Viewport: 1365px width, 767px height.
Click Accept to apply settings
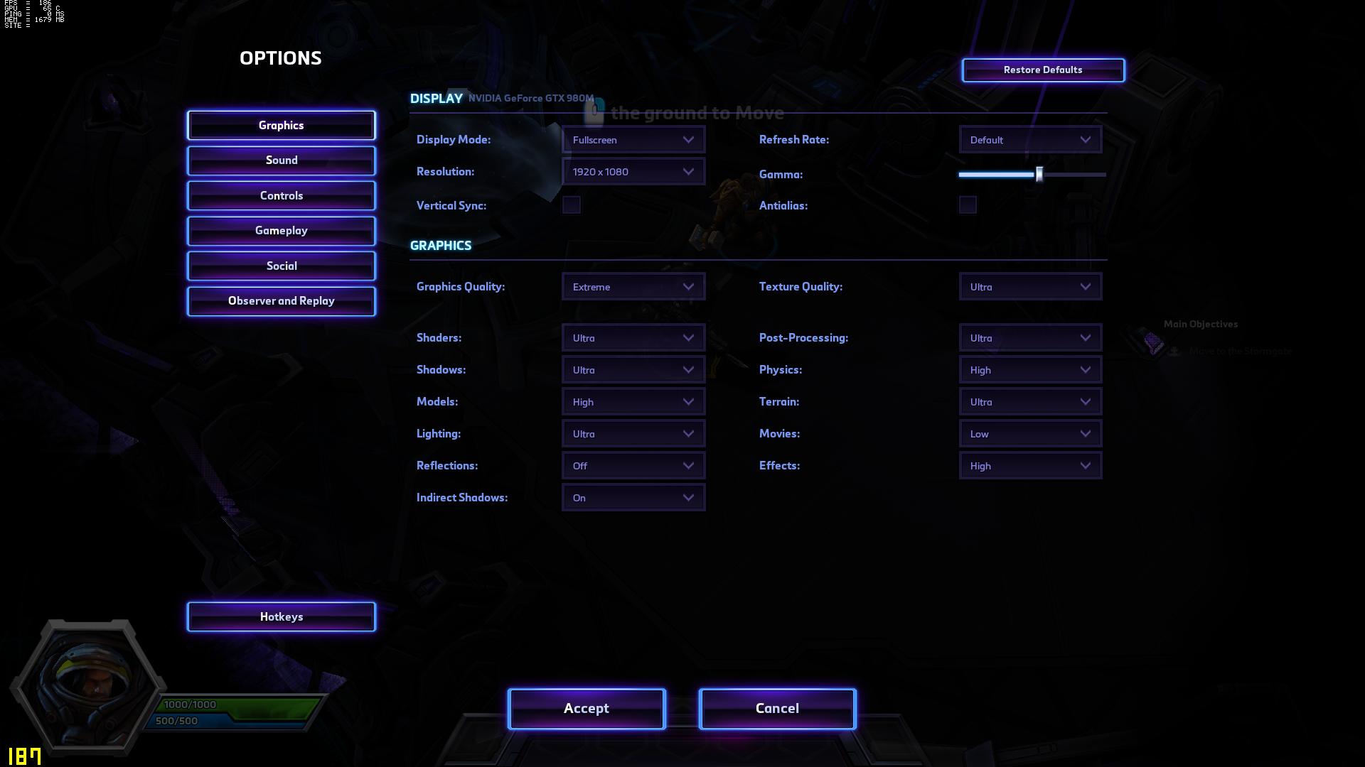pyautogui.click(x=585, y=707)
